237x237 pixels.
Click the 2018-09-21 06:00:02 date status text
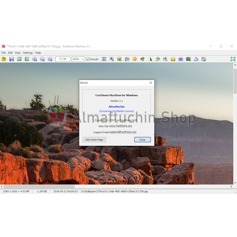[x=66, y=191]
